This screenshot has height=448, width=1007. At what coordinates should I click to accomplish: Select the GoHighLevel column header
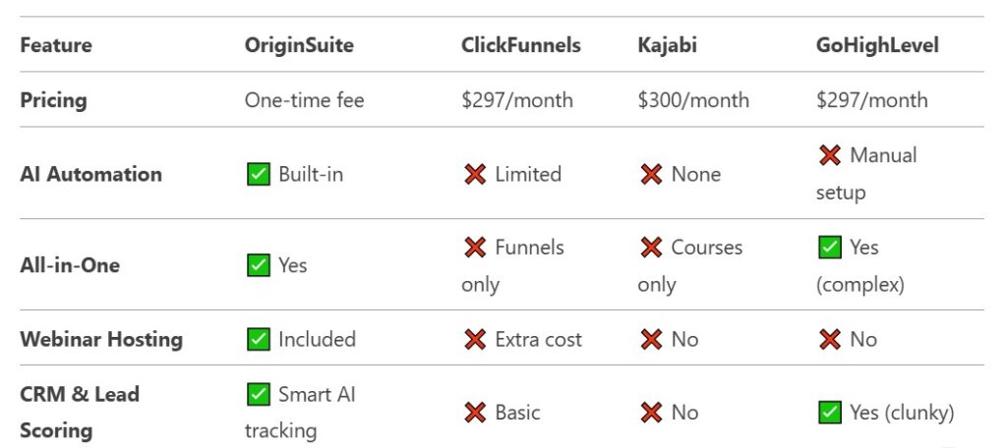(x=877, y=45)
